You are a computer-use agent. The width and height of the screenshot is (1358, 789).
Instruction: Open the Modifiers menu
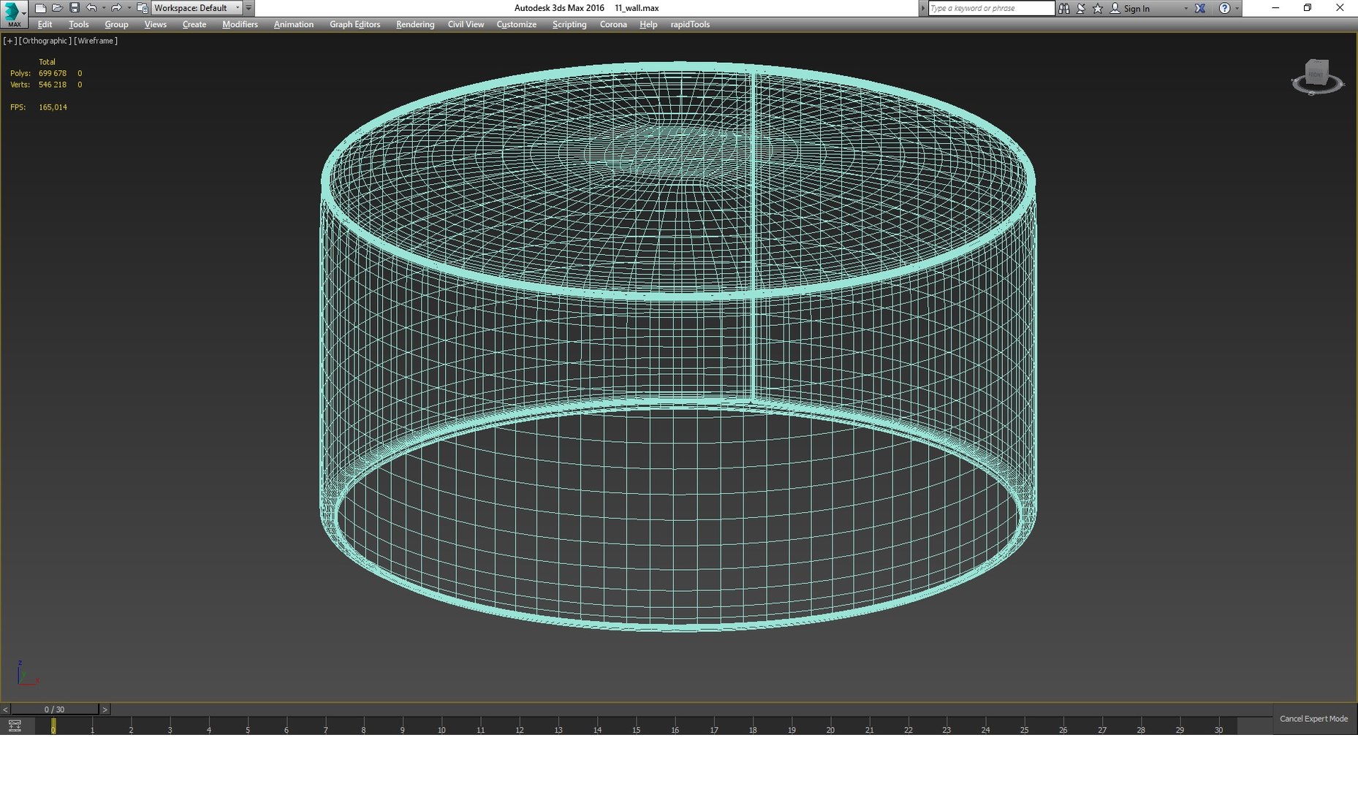coord(240,24)
